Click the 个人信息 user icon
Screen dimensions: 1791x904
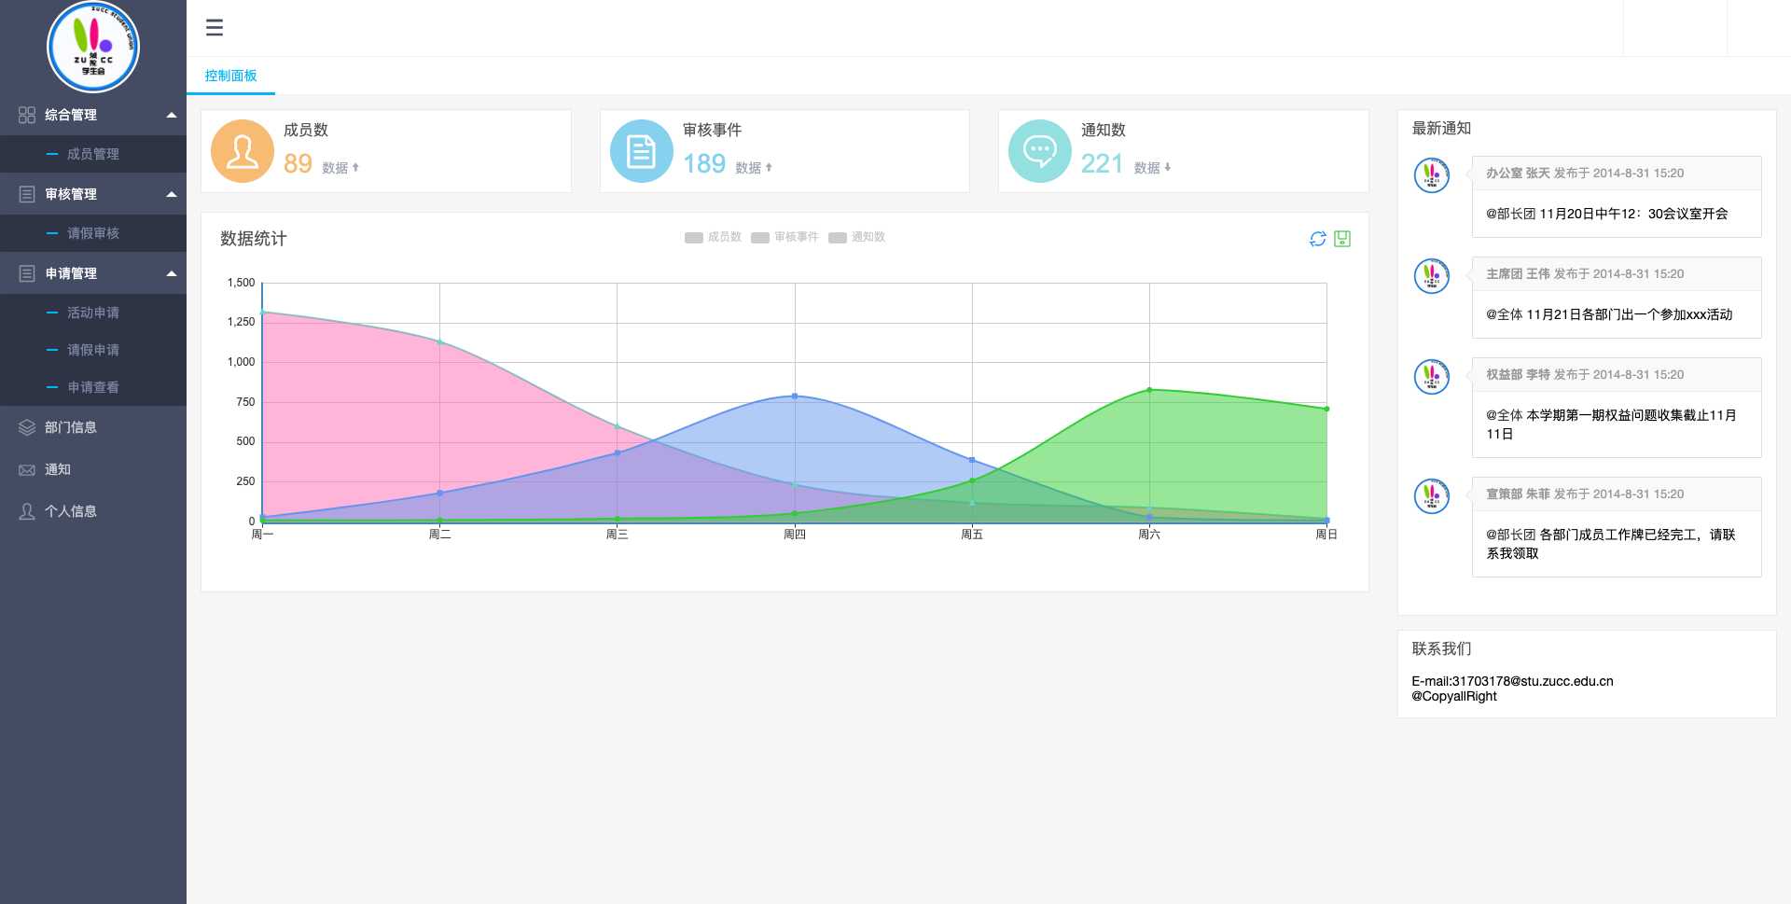click(27, 511)
